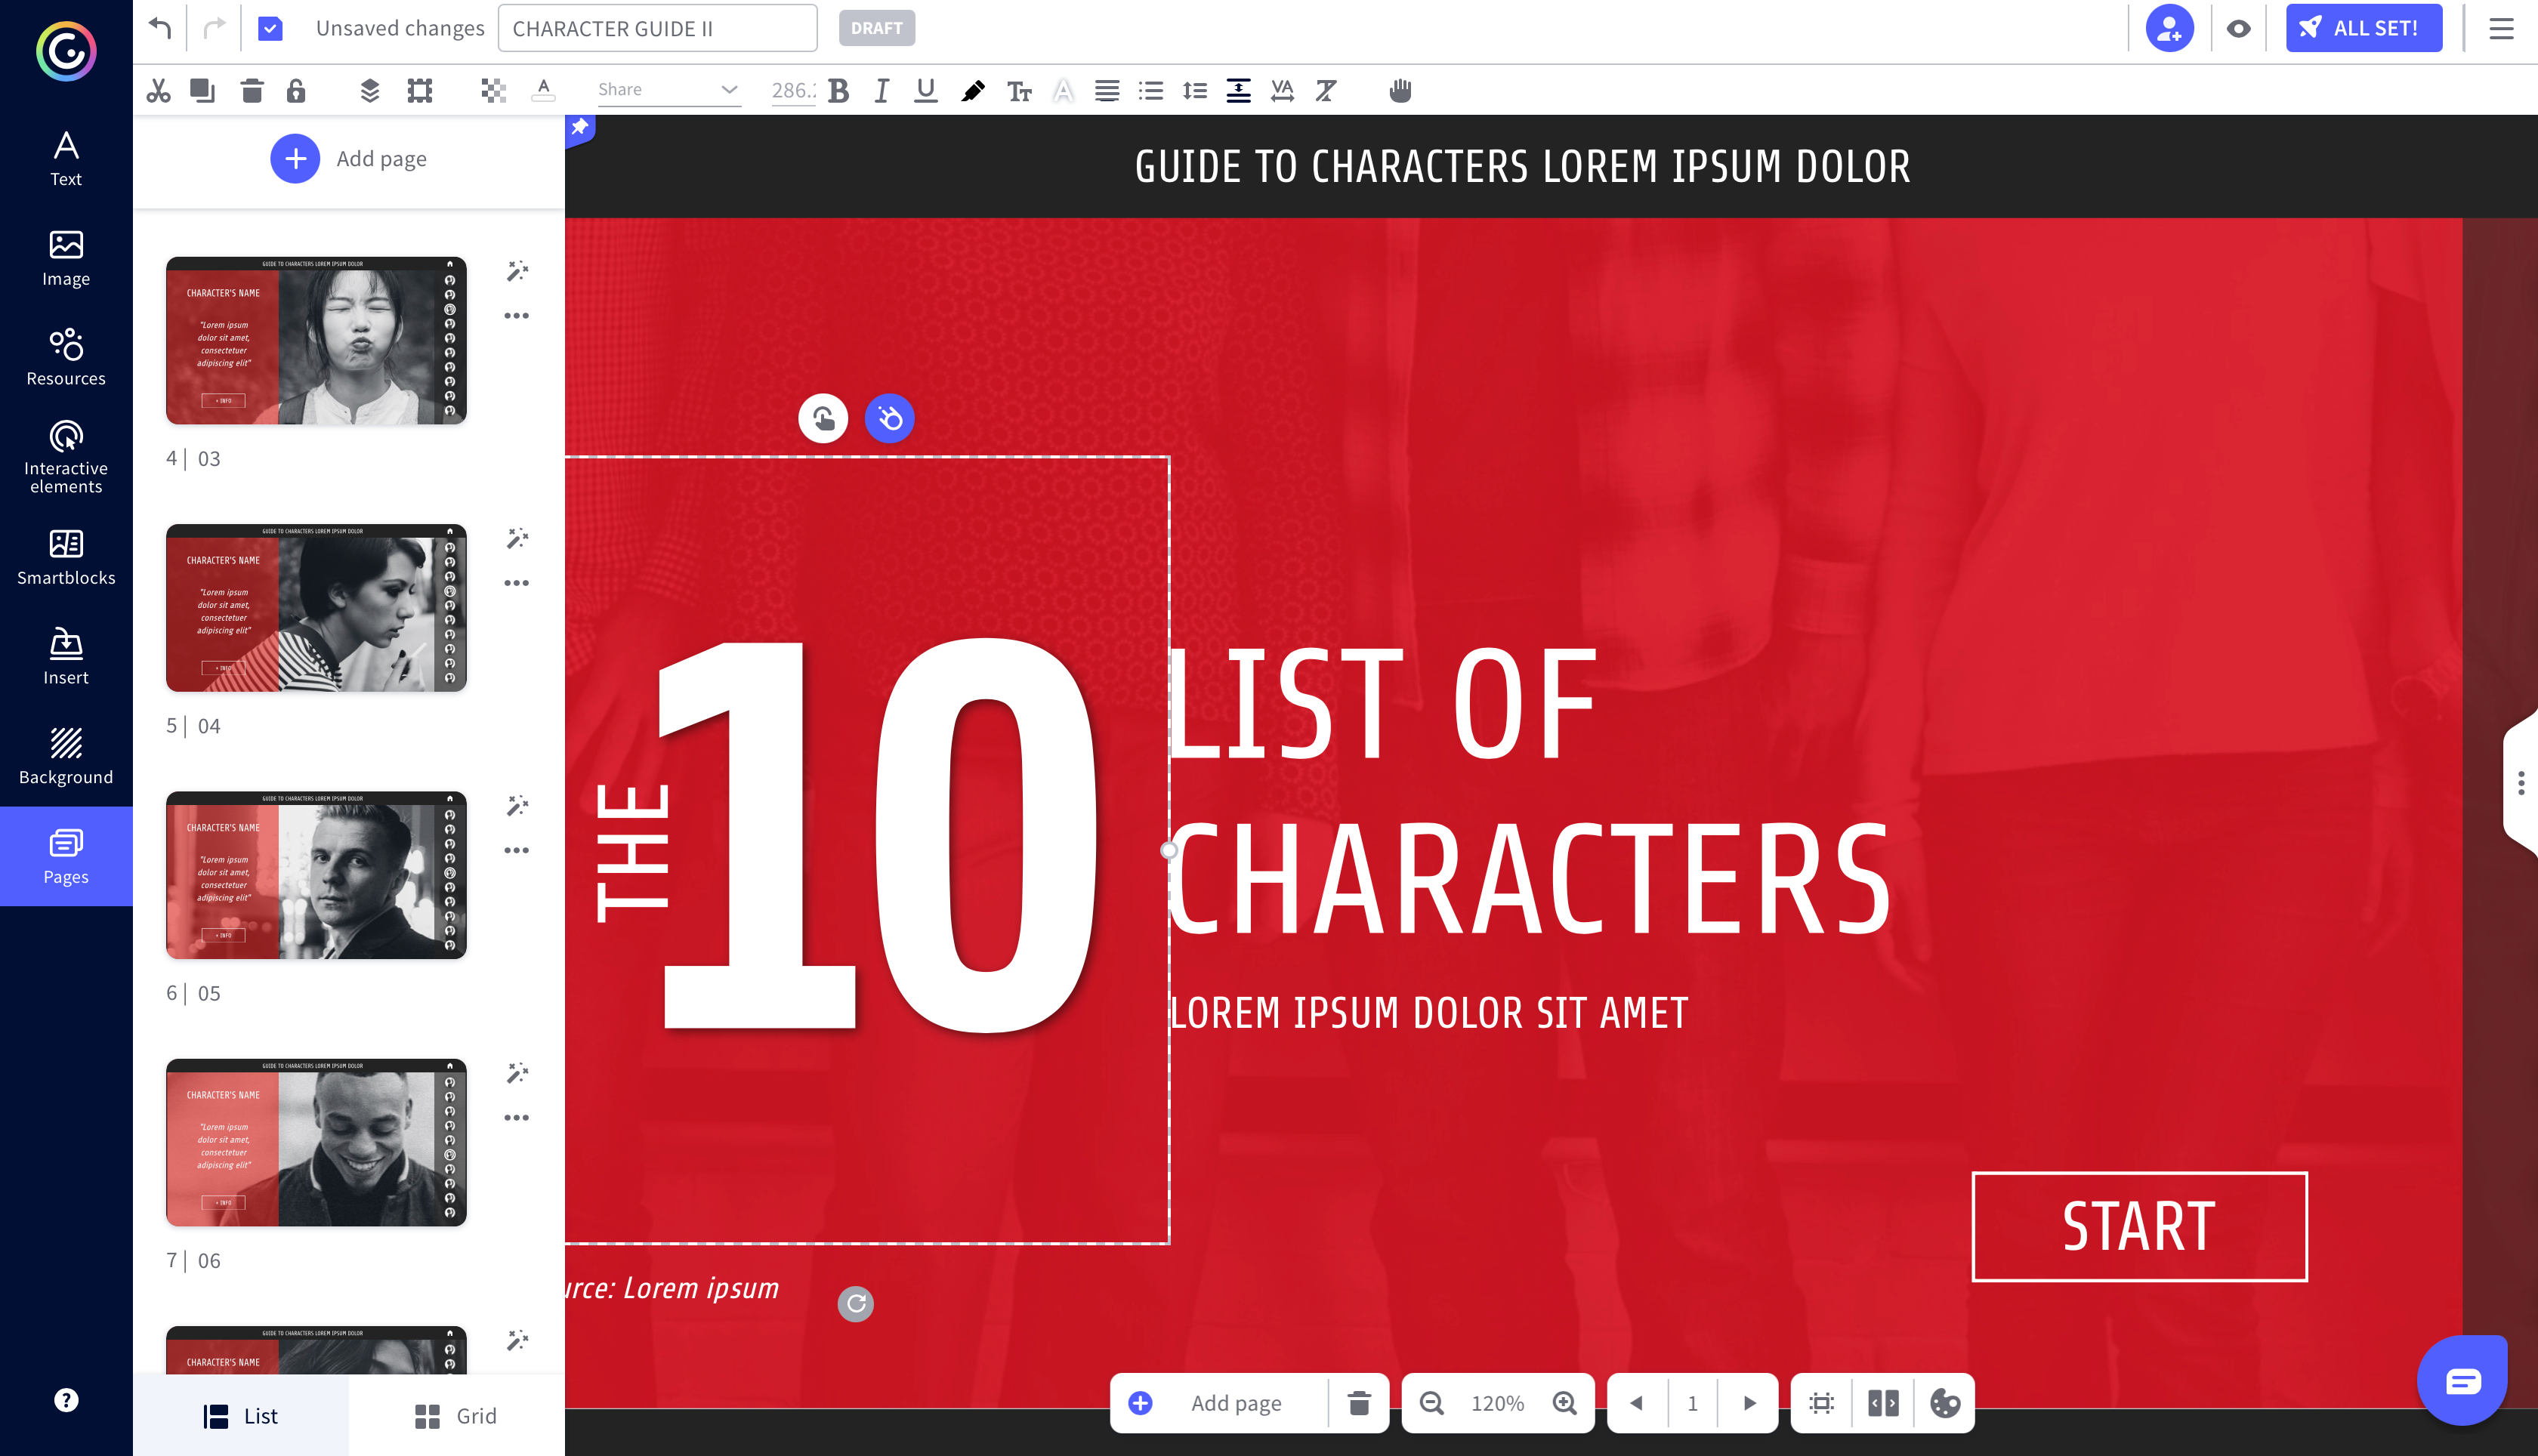Switch to Grid view tab
The height and width of the screenshot is (1456, 2538).
point(455,1416)
